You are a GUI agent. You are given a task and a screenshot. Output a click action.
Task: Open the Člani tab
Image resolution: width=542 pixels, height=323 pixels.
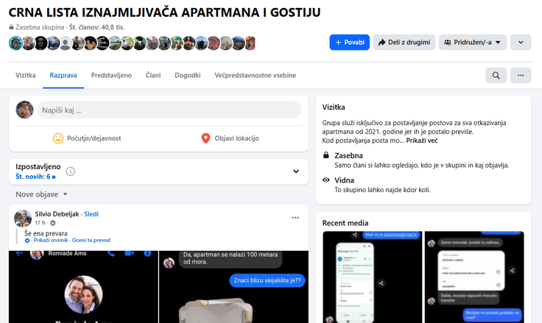click(153, 75)
